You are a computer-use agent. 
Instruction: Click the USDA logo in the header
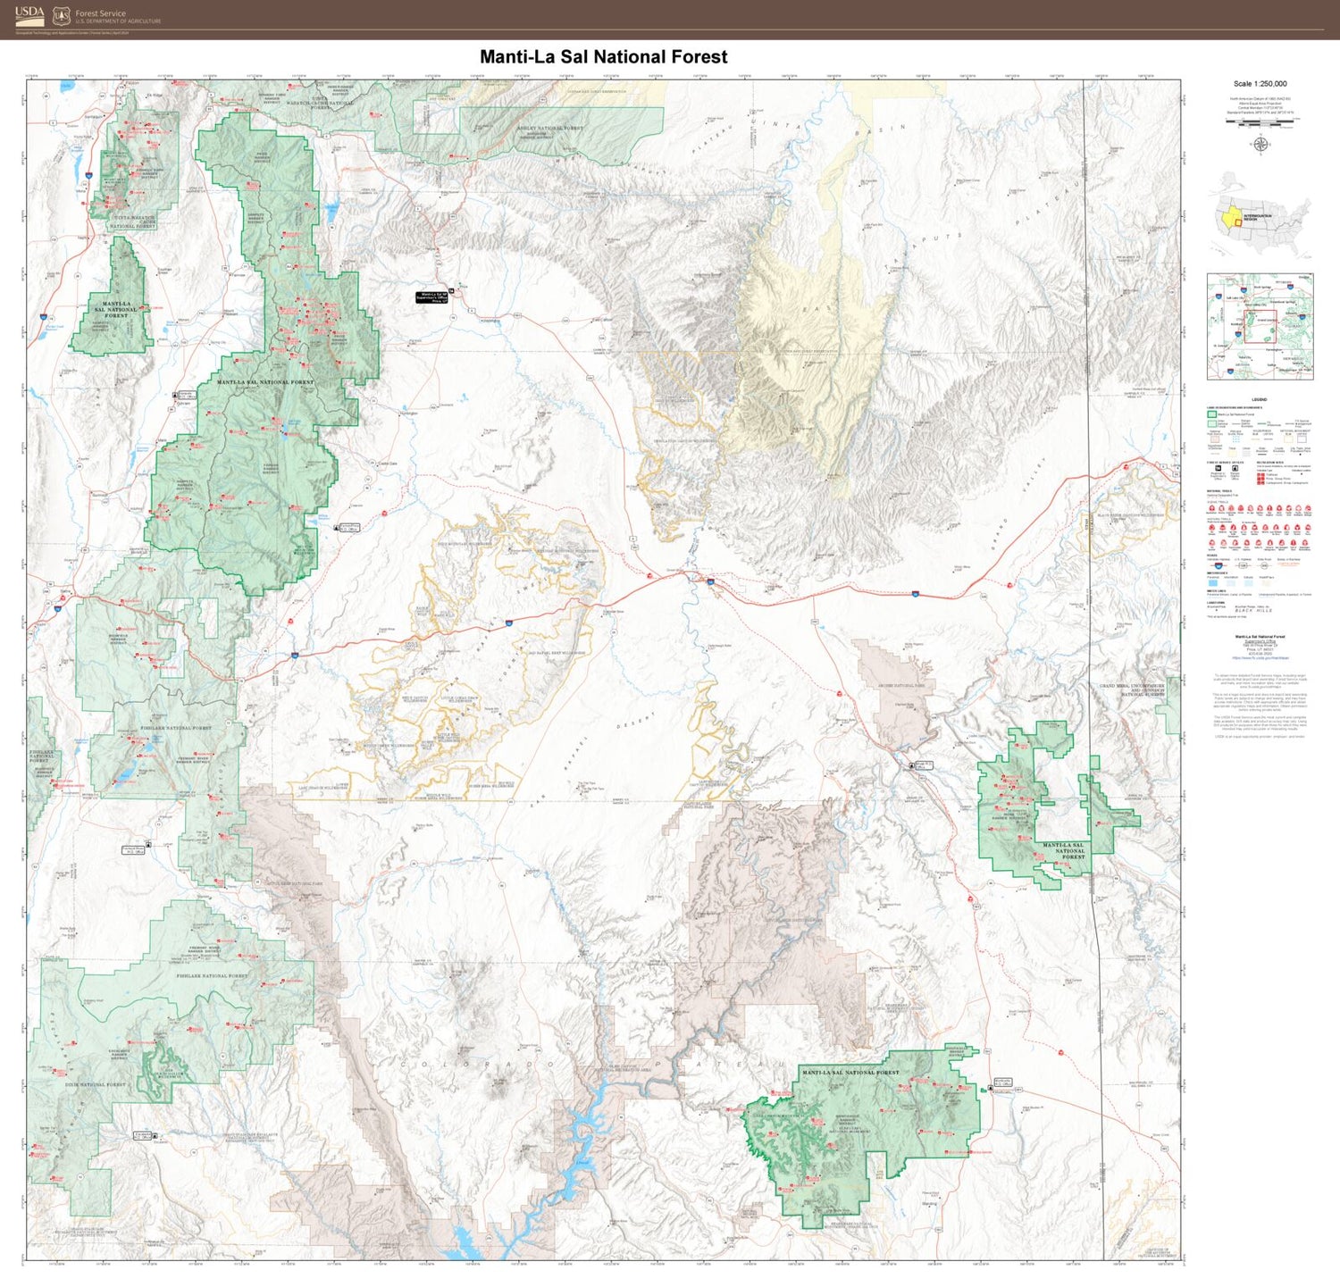(x=29, y=15)
